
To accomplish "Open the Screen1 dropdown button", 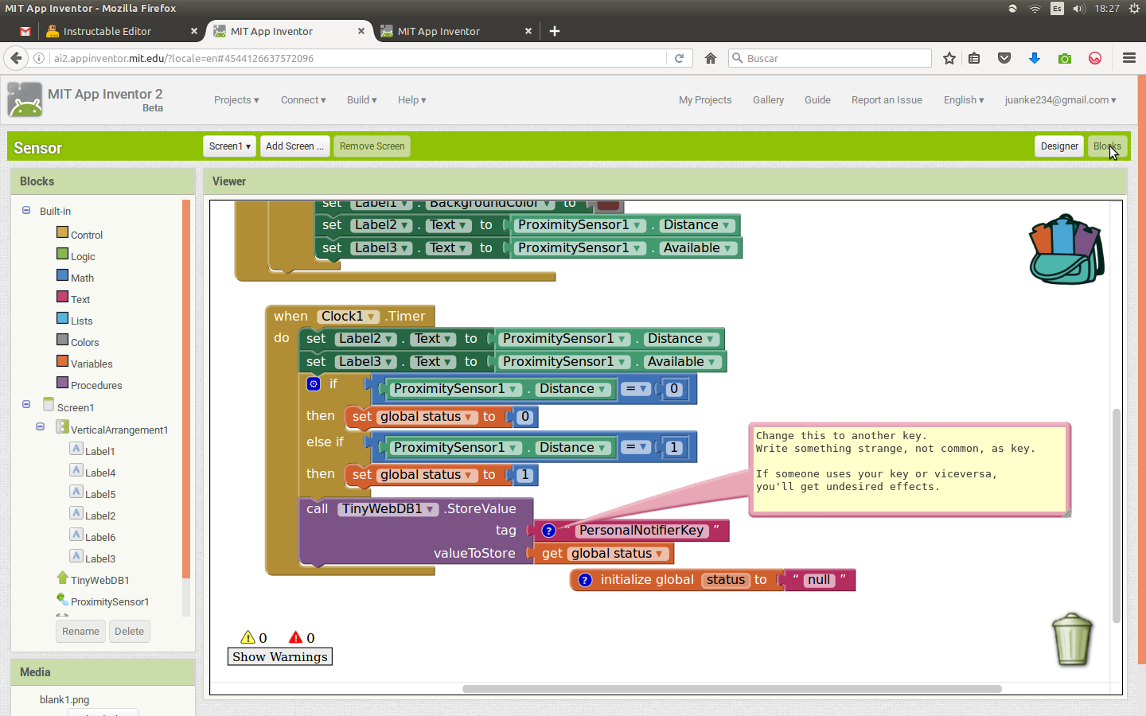I will click(229, 146).
